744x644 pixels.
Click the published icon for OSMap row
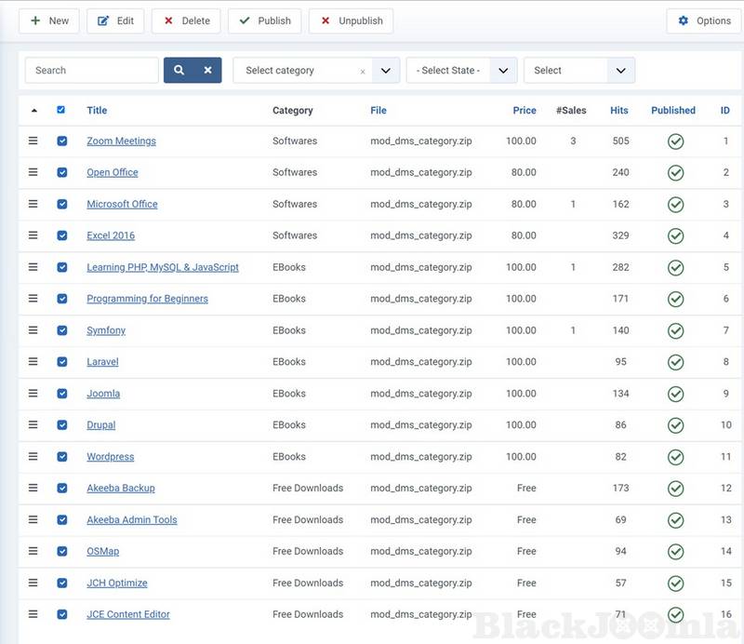click(x=675, y=552)
